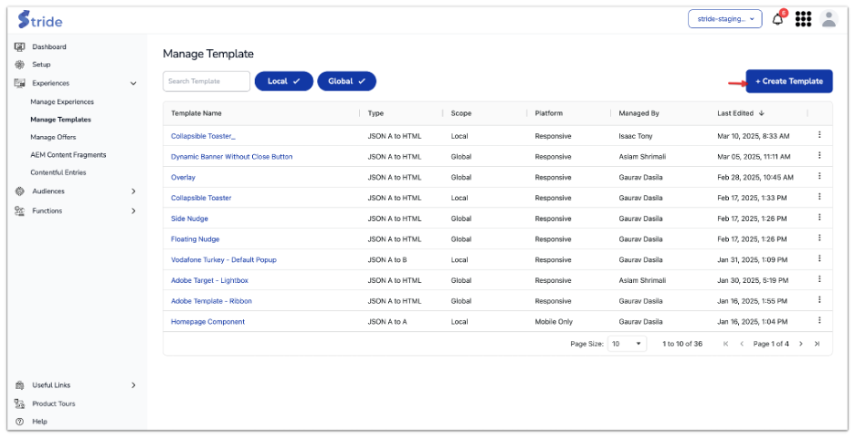Open the notifications bell icon

[x=777, y=19]
